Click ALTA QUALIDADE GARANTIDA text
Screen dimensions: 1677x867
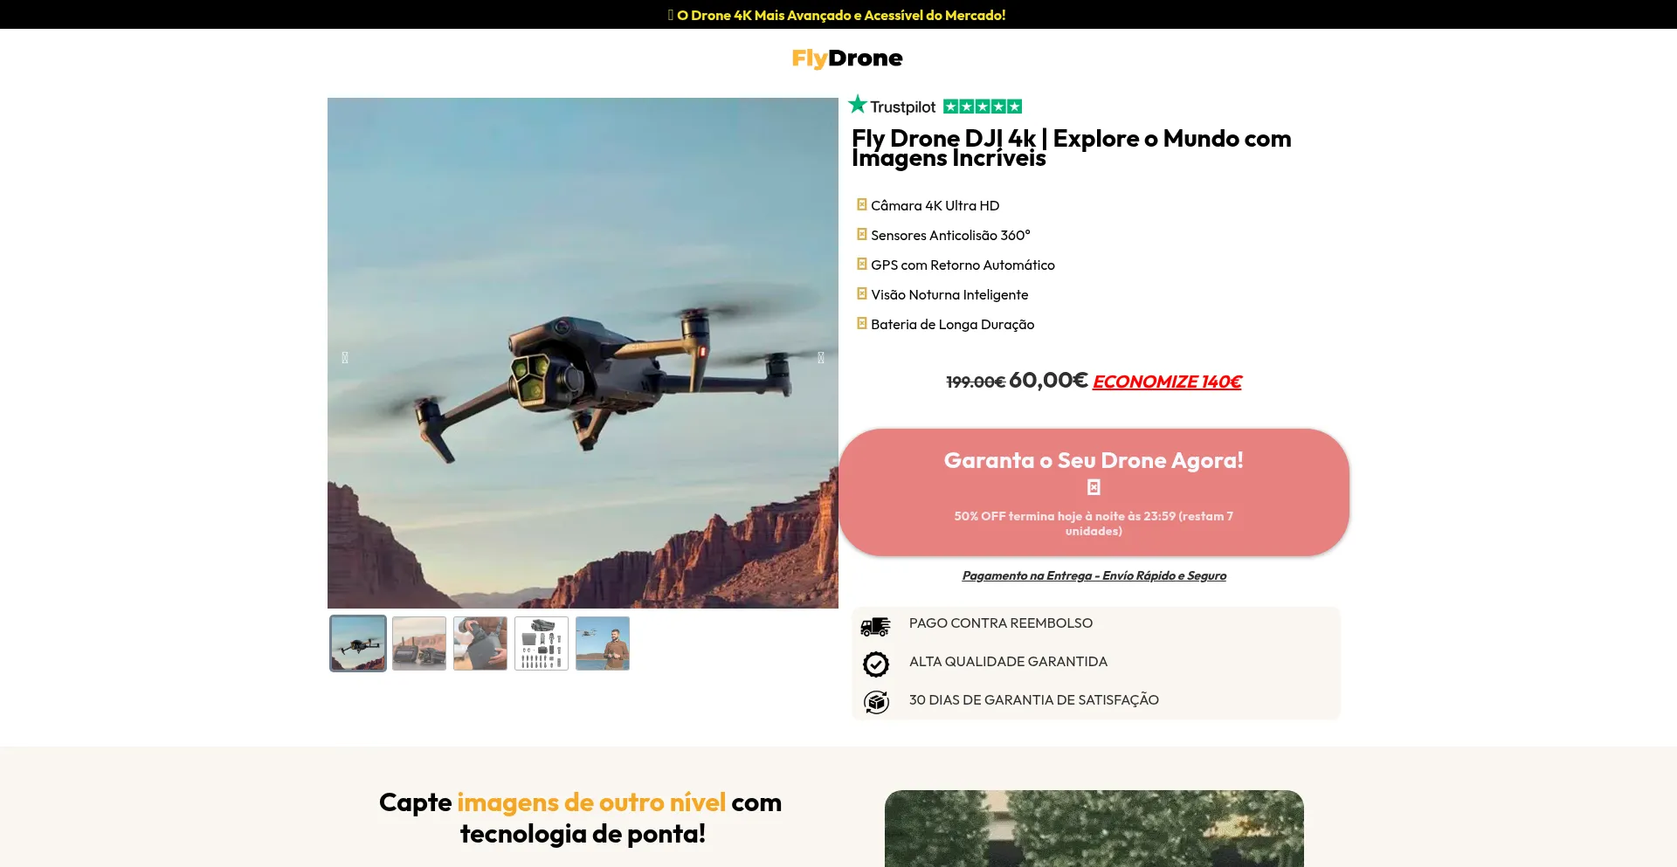1008,662
